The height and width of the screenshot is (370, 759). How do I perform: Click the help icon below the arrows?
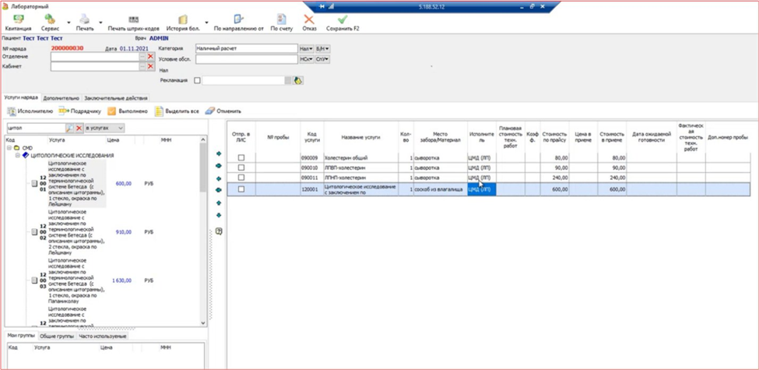point(219,231)
